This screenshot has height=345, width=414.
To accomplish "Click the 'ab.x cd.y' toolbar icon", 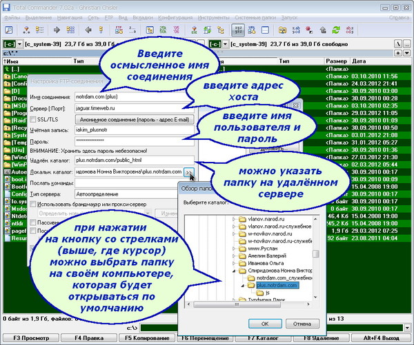I will 350,30.
